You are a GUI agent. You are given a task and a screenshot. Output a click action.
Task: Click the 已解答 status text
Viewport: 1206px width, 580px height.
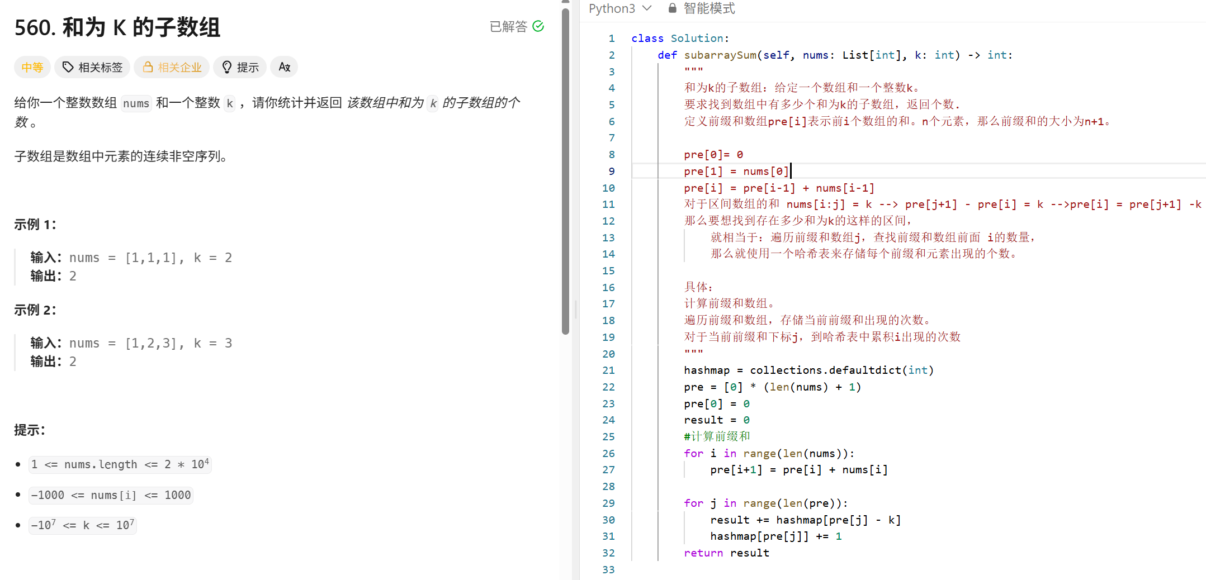click(508, 26)
